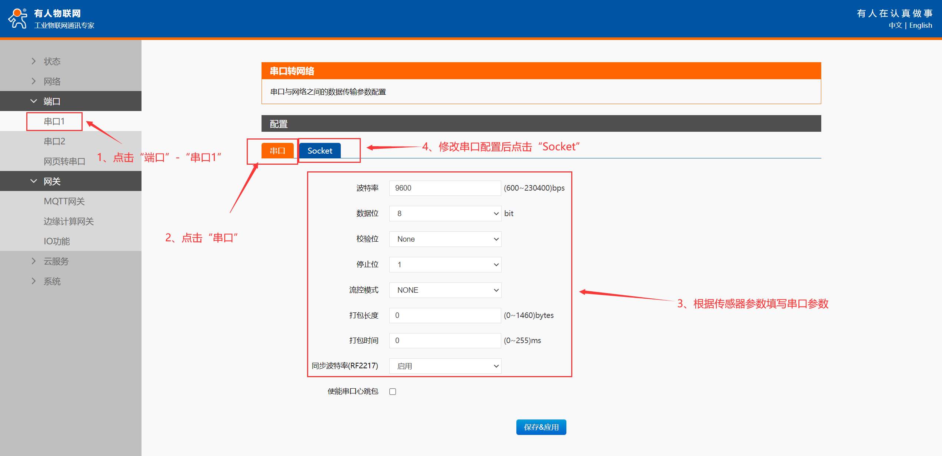Expand the 网络 sidebar section
Image resolution: width=942 pixels, height=456 pixels.
click(52, 81)
